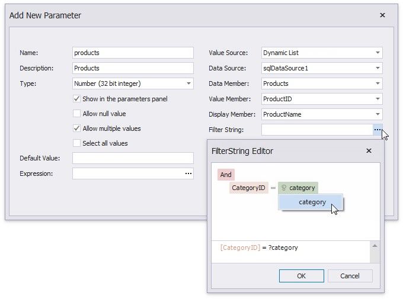The width and height of the screenshot is (403, 299).
Task: Expand the Type dropdown
Action: [188, 83]
